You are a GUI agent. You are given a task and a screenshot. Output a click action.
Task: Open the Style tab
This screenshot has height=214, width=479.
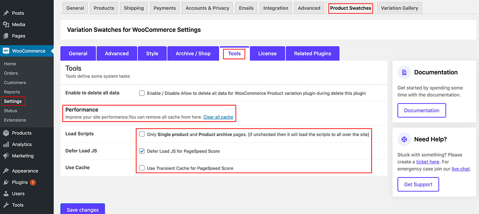click(152, 53)
